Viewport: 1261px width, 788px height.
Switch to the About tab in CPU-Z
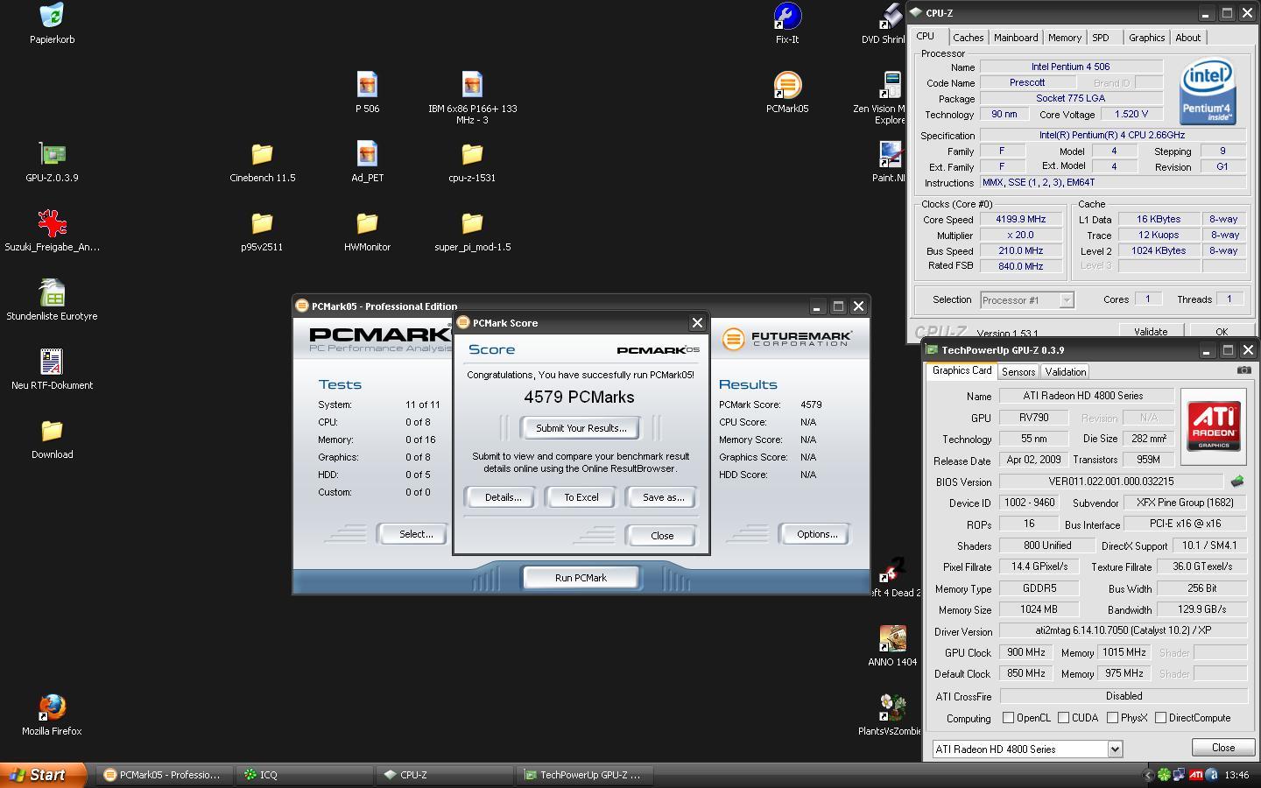[1187, 38]
